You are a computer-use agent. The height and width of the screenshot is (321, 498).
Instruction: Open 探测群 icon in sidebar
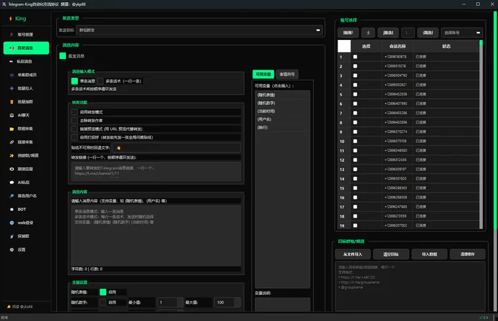[12, 236]
